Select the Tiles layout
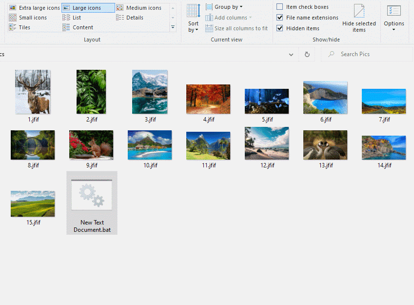This screenshot has height=305, width=414. tap(21, 27)
